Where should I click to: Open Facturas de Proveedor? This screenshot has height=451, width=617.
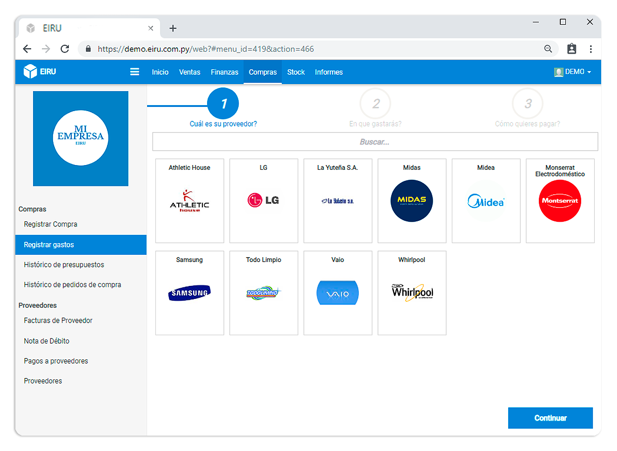pyautogui.click(x=58, y=320)
